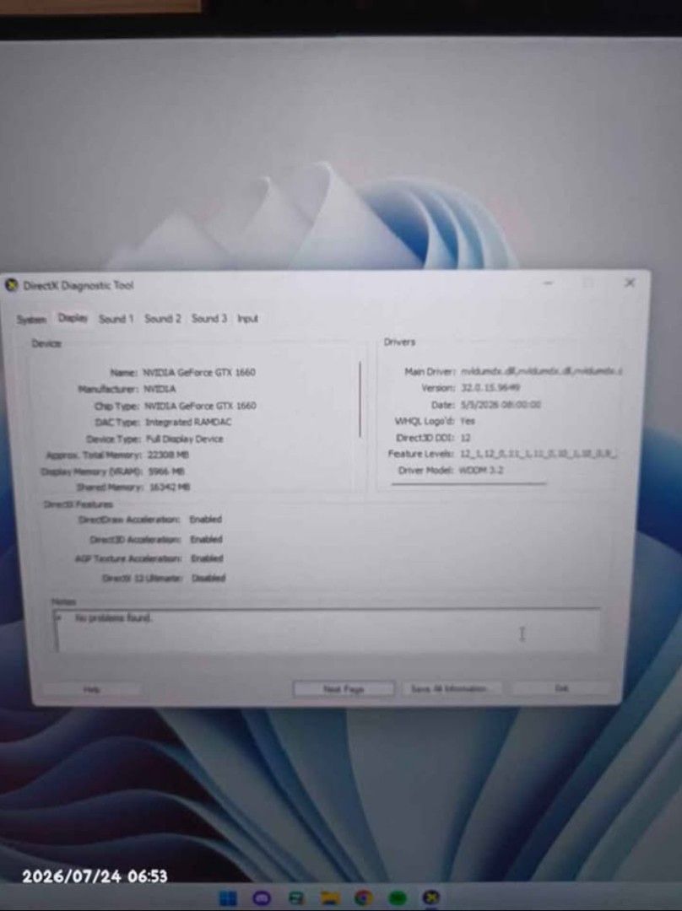
Task: Click the Main Driver file names
Action: click(x=541, y=370)
